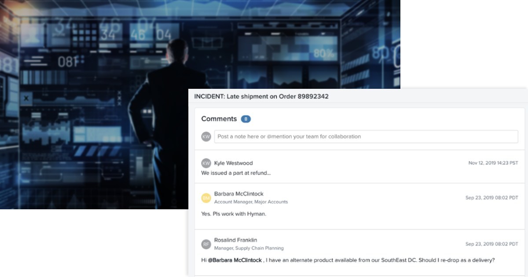Viewport: 528px width, 277px height.
Task: Click the Kyle Westwood commenter name
Action: [233, 163]
